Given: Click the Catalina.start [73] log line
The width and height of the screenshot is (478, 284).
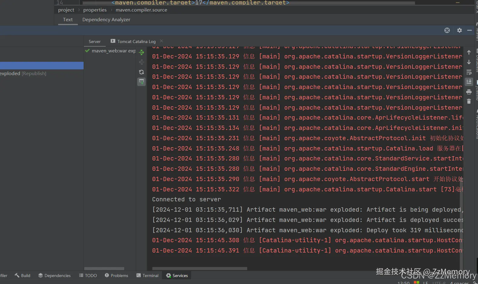Looking at the screenshot, I should [307, 190].
